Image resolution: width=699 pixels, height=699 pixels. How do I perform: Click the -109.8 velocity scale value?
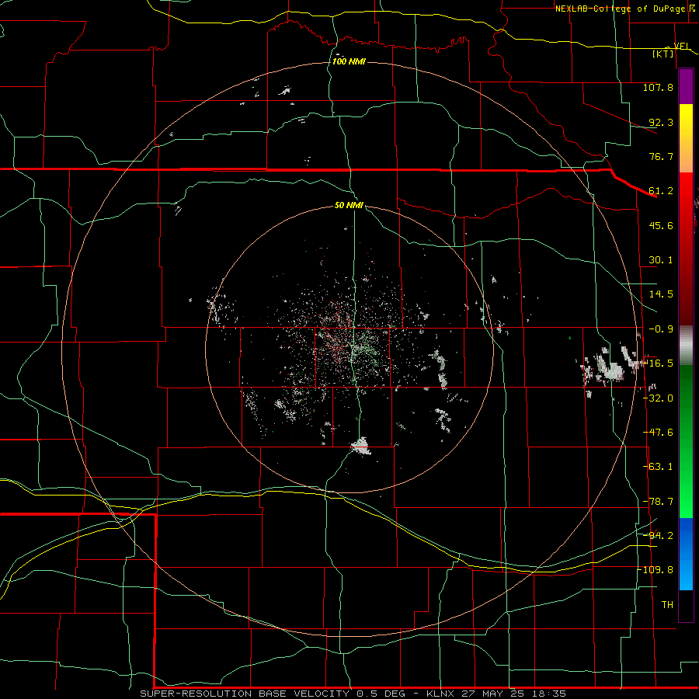(x=657, y=570)
